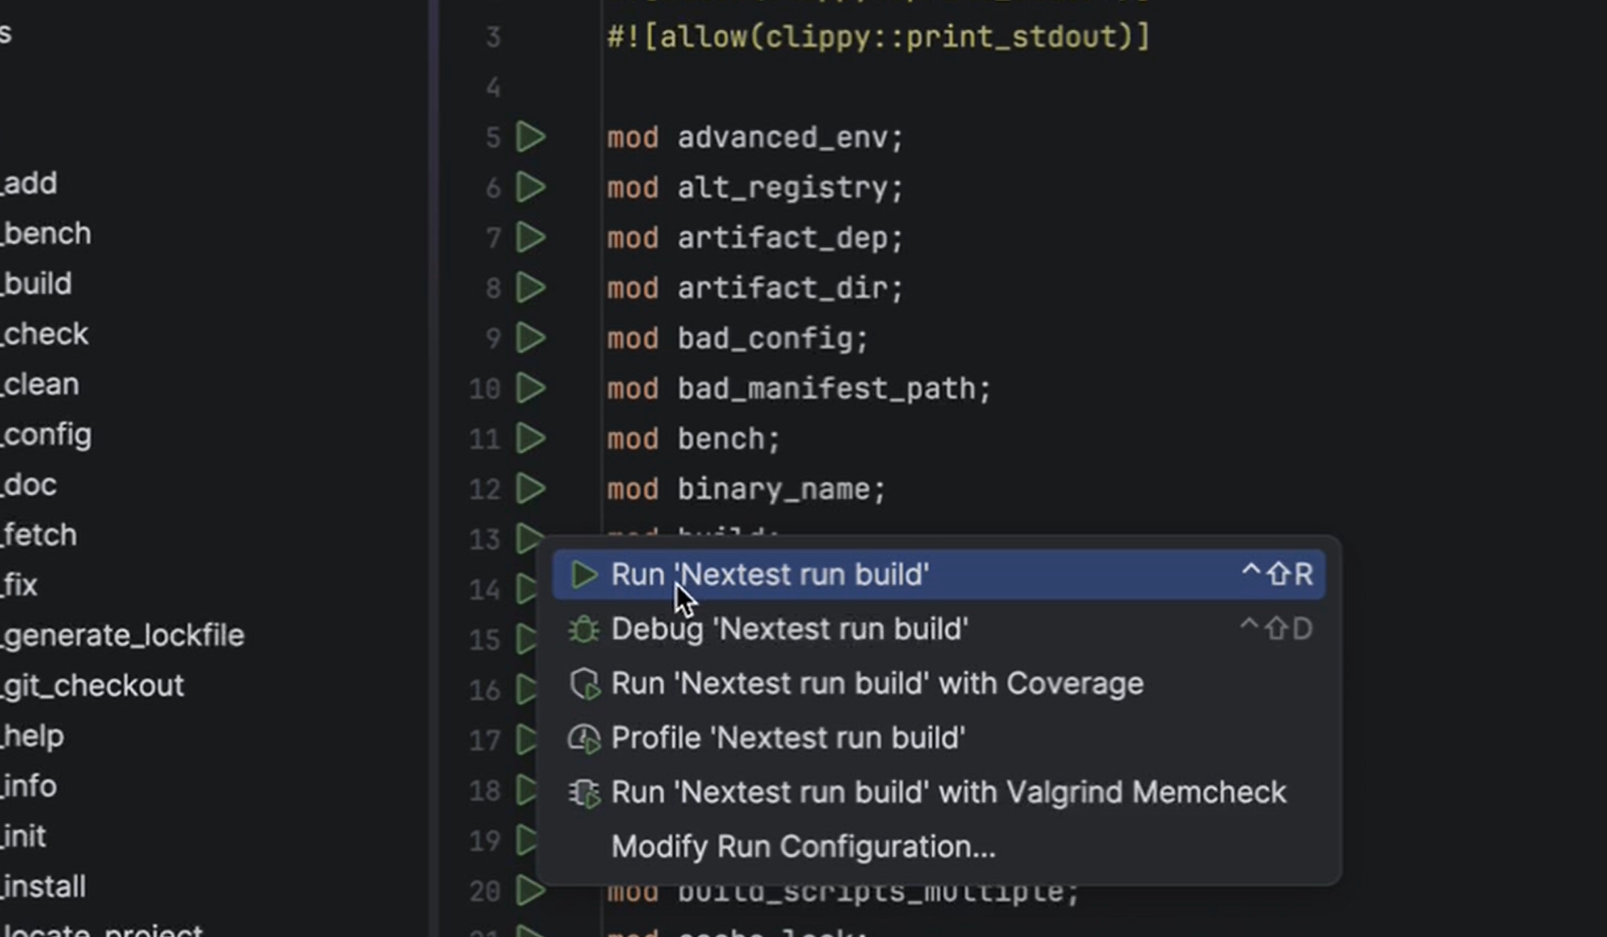Image resolution: width=1607 pixels, height=937 pixels.
Task: Click shield icon in Coverage menu entry
Action: pos(584,684)
